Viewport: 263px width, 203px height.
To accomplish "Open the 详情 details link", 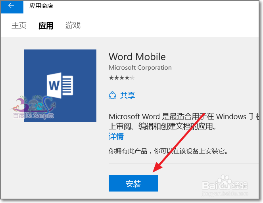I will 116,136.
